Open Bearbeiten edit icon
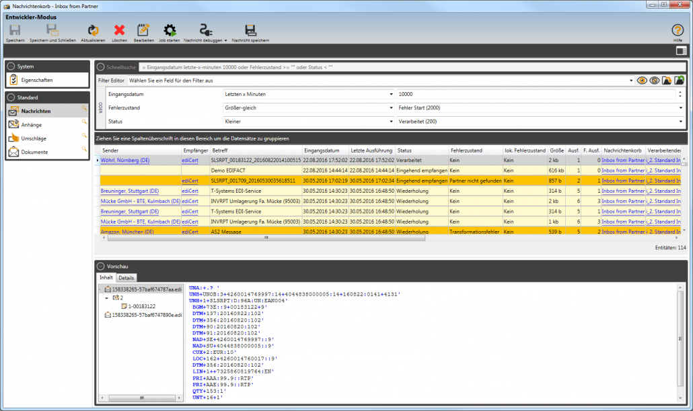Viewport: 693px width, 411px height. click(x=143, y=30)
